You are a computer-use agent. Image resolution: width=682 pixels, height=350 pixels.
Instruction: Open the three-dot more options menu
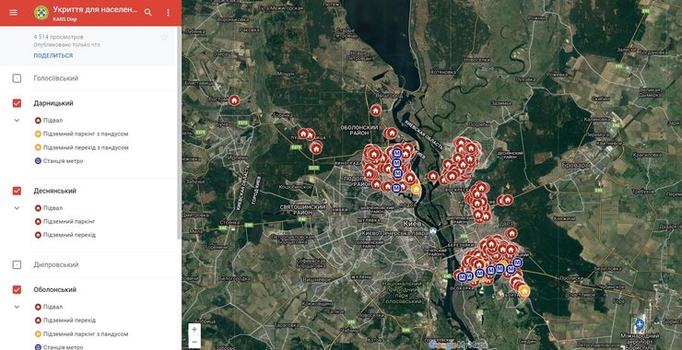pos(169,13)
